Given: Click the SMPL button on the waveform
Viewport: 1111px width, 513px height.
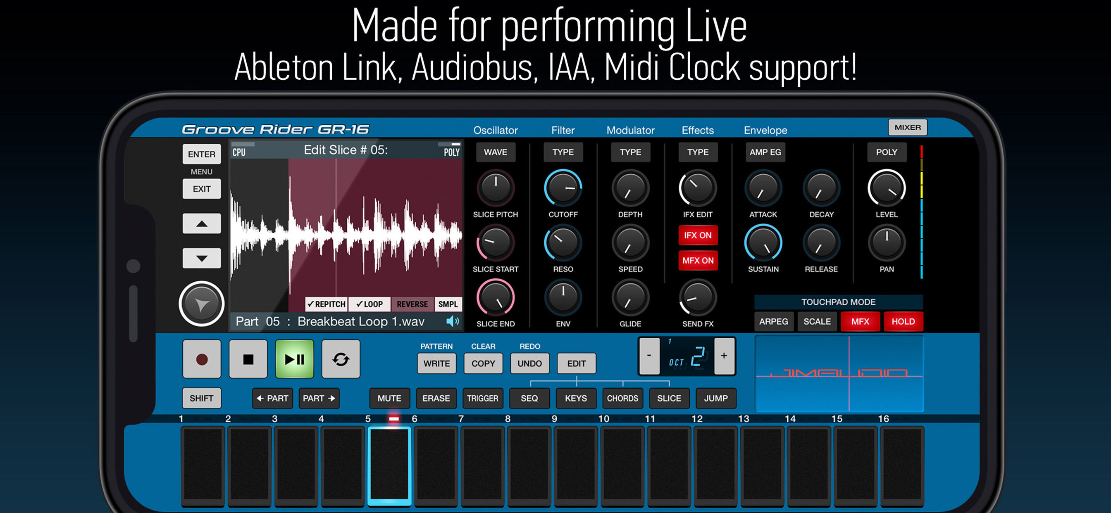Looking at the screenshot, I should tap(448, 304).
